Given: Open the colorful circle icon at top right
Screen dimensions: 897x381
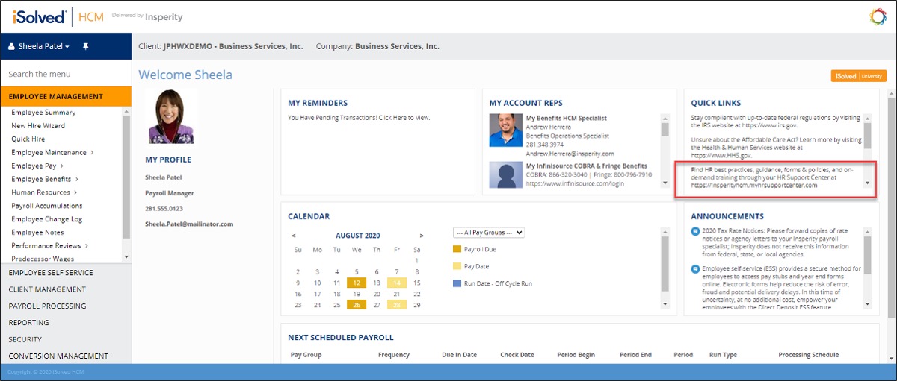Looking at the screenshot, I should (878, 16).
